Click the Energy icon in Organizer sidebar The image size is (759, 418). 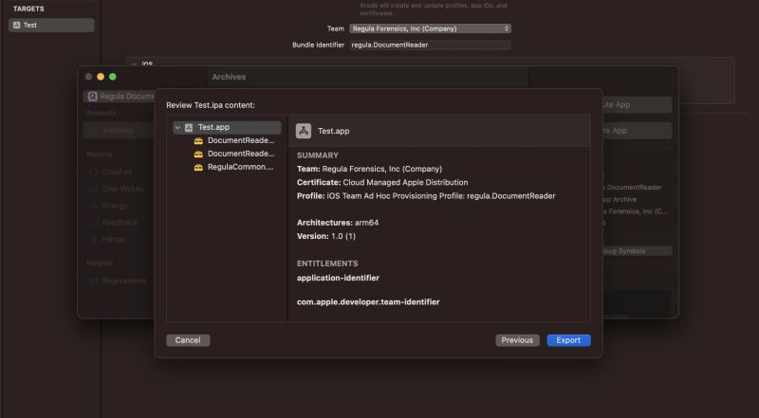click(94, 206)
